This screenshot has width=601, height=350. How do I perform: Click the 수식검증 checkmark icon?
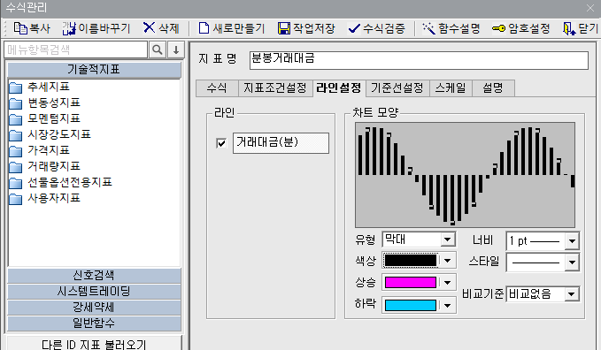pos(354,28)
